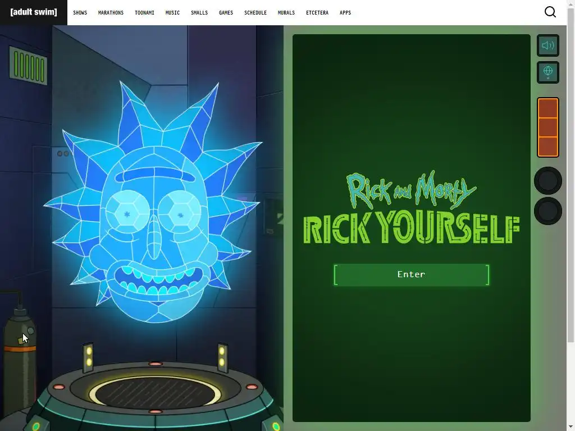The image size is (575, 431).
Task: Open the SMALLS menu item
Action: [199, 13]
